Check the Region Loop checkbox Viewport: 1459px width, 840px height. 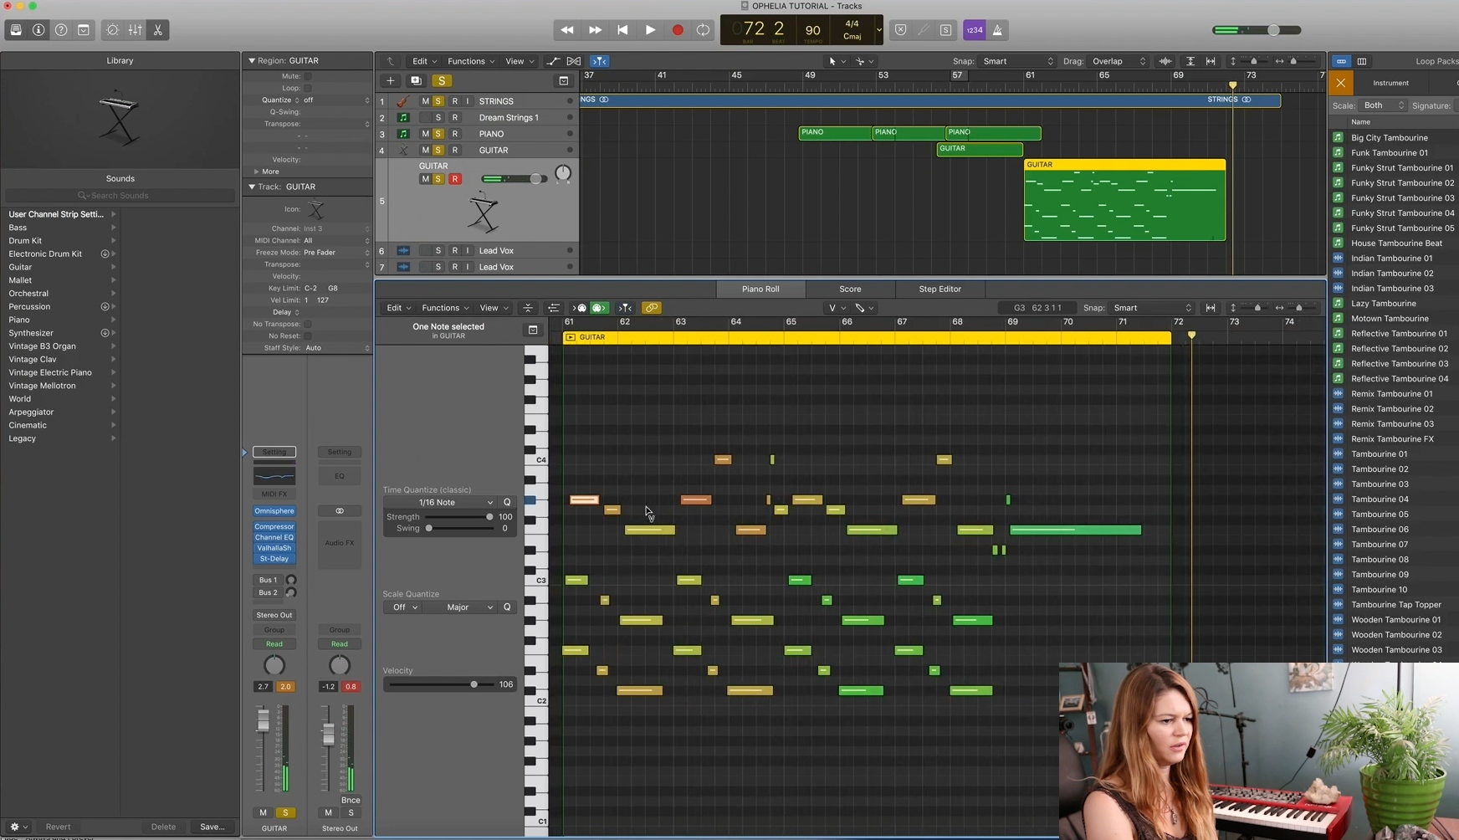point(308,88)
